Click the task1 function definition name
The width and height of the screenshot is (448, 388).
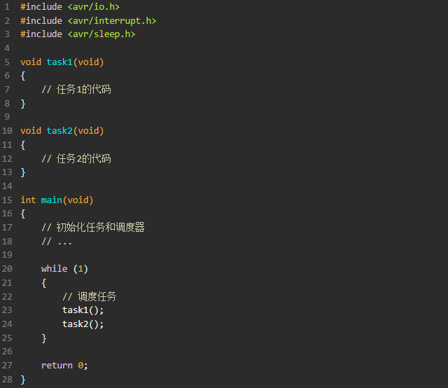click(x=59, y=62)
